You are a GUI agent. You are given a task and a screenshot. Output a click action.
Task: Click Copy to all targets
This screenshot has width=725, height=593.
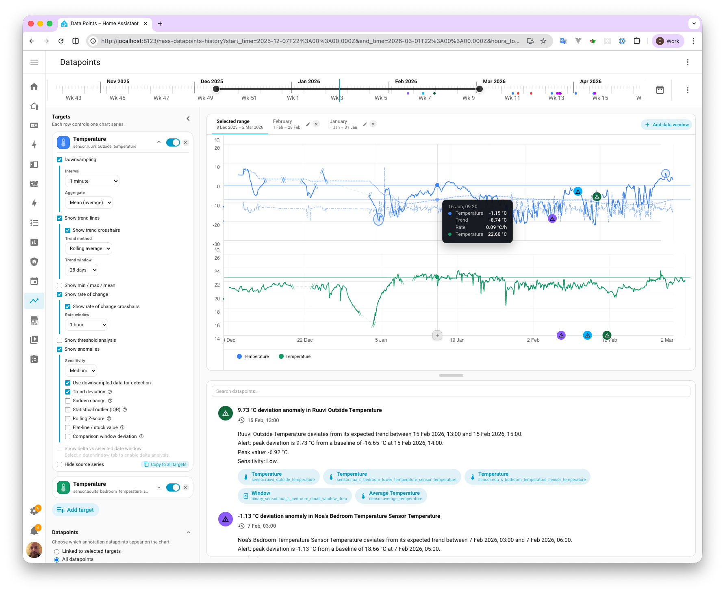[x=165, y=464]
